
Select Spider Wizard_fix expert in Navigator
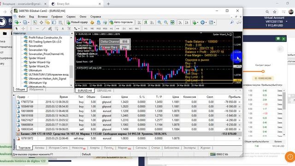(x=39, y=66)
